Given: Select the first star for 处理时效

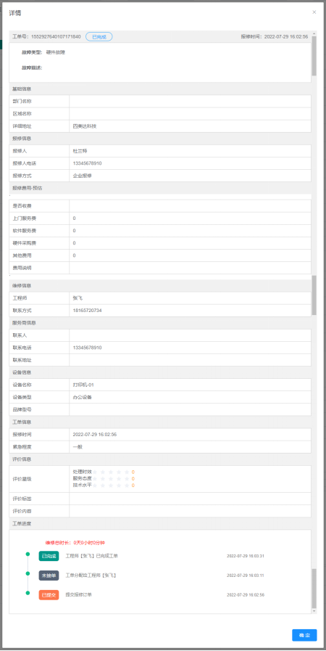Looking at the screenshot, I should pos(96,472).
